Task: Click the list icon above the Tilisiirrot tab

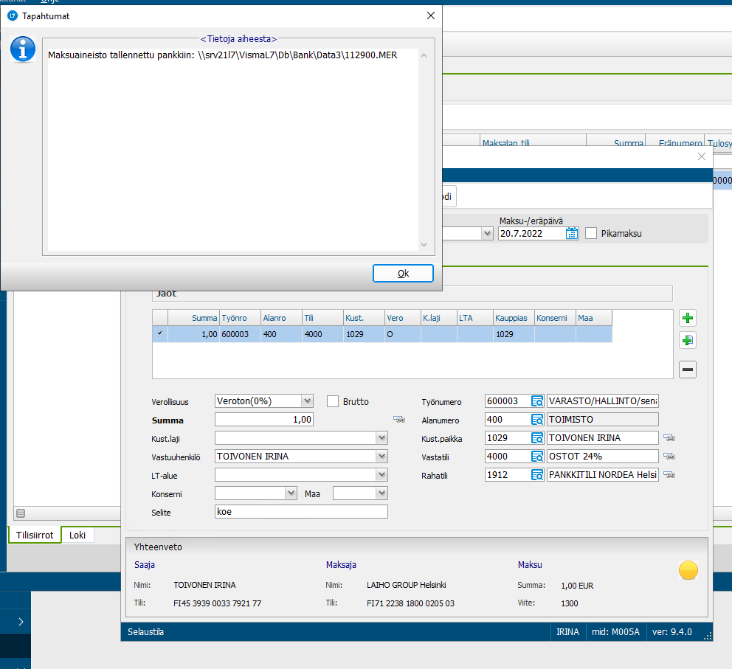Action: 21,513
